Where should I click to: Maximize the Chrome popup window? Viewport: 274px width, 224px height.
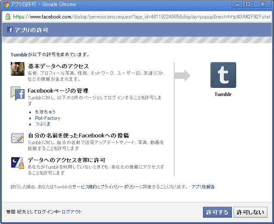coord(248,4)
